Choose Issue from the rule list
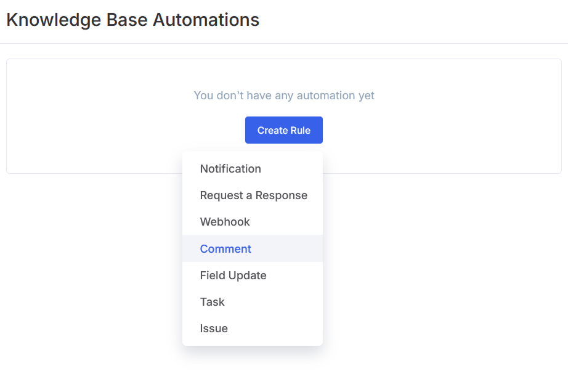The height and width of the screenshot is (376, 568). pos(214,329)
